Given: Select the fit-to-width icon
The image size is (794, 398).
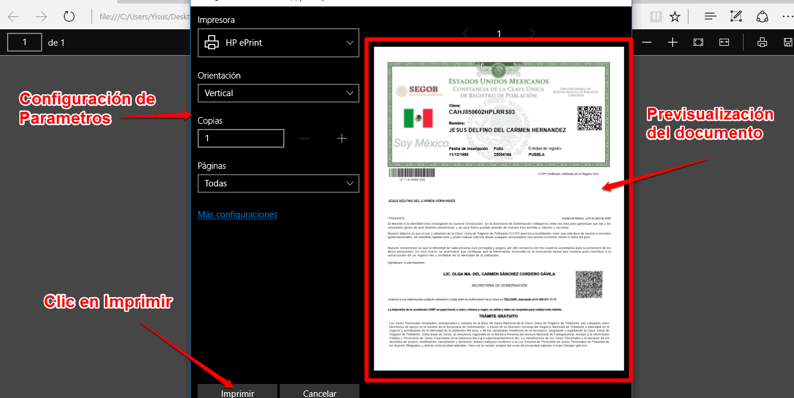Looking at the screenshot, I should [x=724, y=42].
